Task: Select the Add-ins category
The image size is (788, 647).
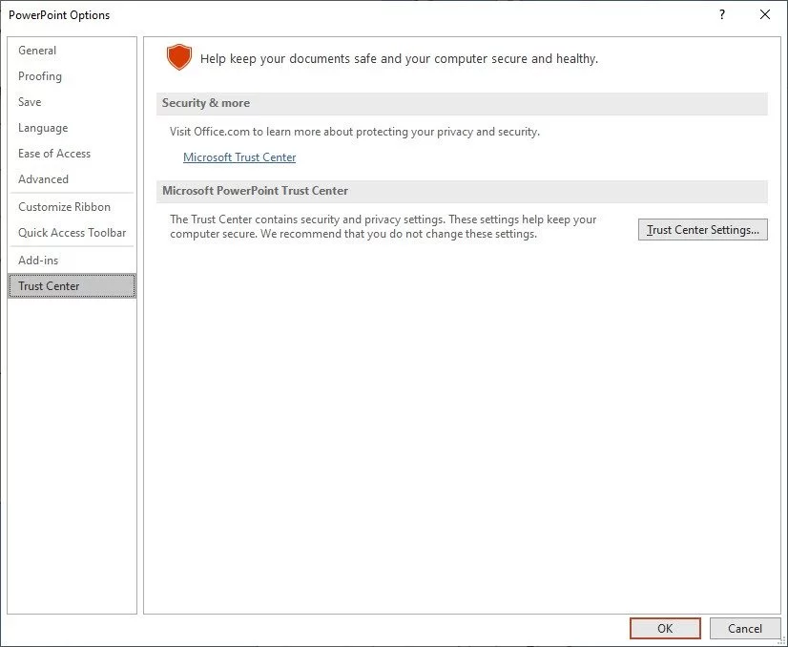Action: click(x=72, y=260)
